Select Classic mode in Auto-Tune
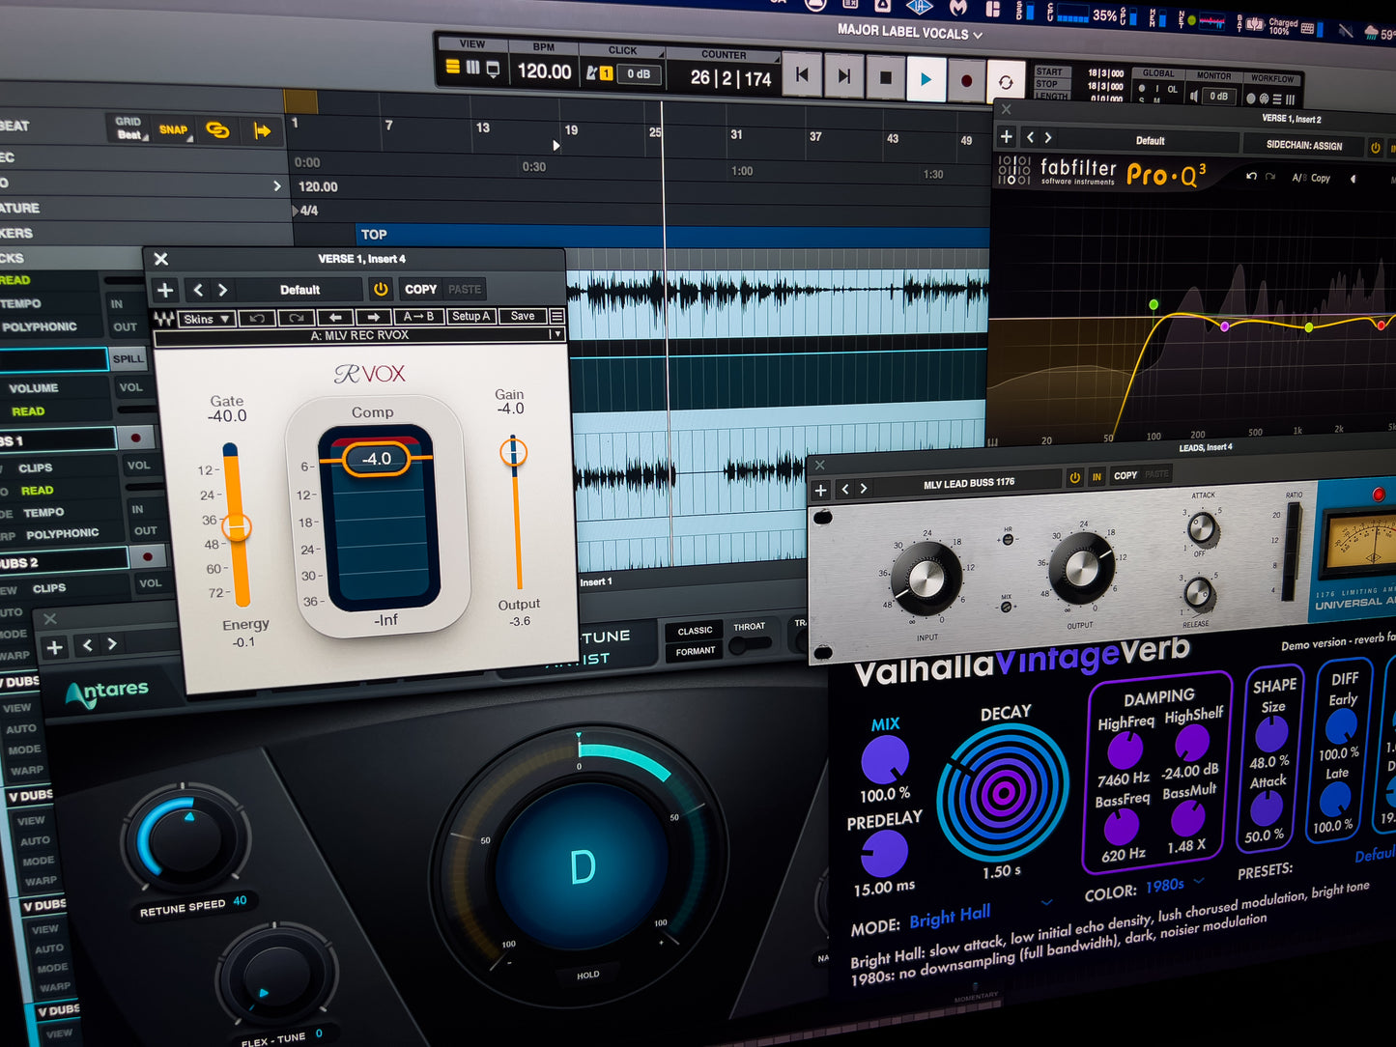 695,631
